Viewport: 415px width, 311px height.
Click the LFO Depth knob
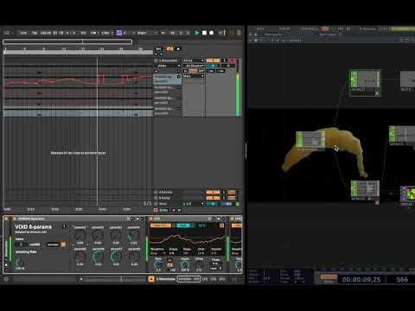coord(185,264)
